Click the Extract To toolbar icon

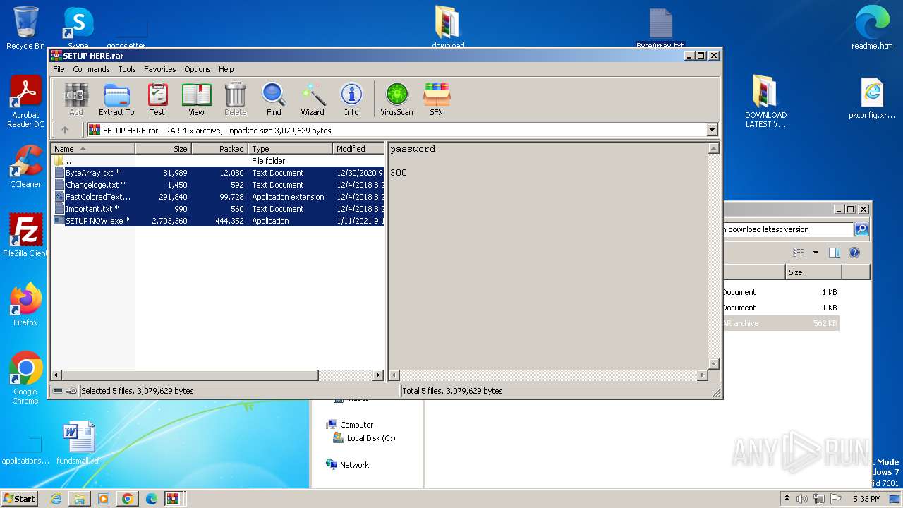[x=116, y=99]
